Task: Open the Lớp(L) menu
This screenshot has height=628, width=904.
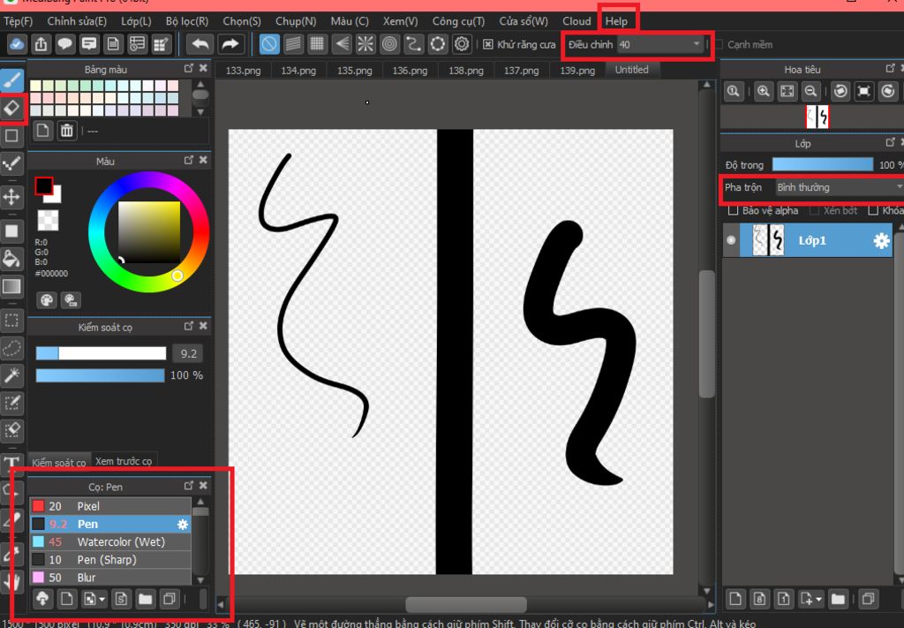Action: [x=136, y=21]
